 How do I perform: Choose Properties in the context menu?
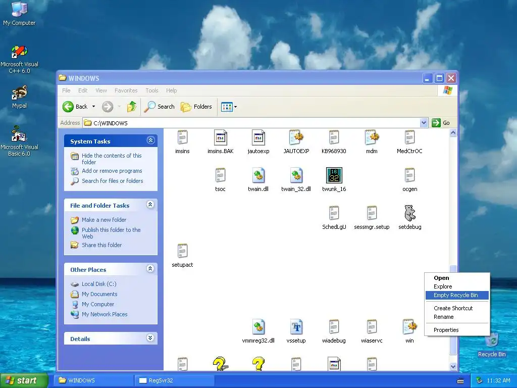click(457, 330)
